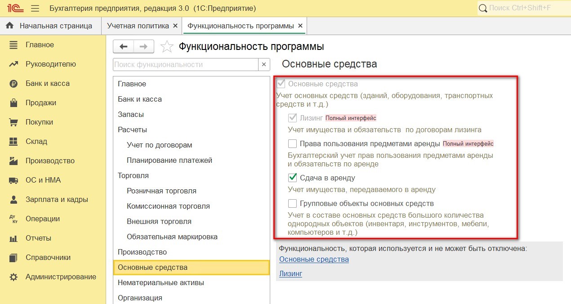Select Банк и касса in functionality list
571x304 pixels.
click(192, 99)
